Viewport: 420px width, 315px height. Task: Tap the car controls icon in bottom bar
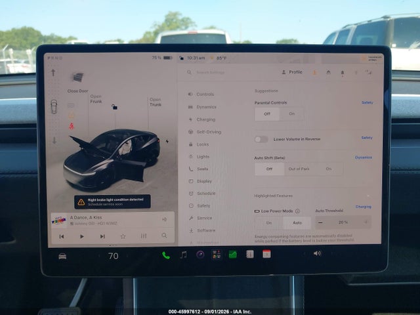point(62,257)
